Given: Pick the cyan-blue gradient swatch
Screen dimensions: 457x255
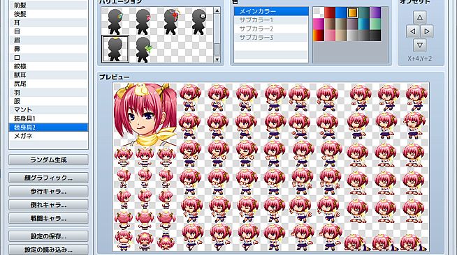Looking at the screenshot, I should [x=364, y=24].
